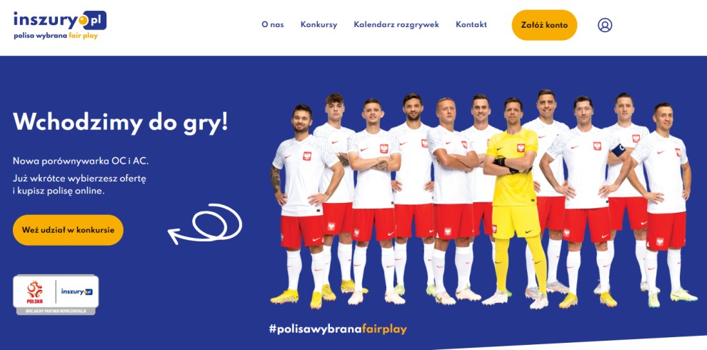Click the PZPN Polska federation emblem
The image size is (707, 350).
(35, 292)
